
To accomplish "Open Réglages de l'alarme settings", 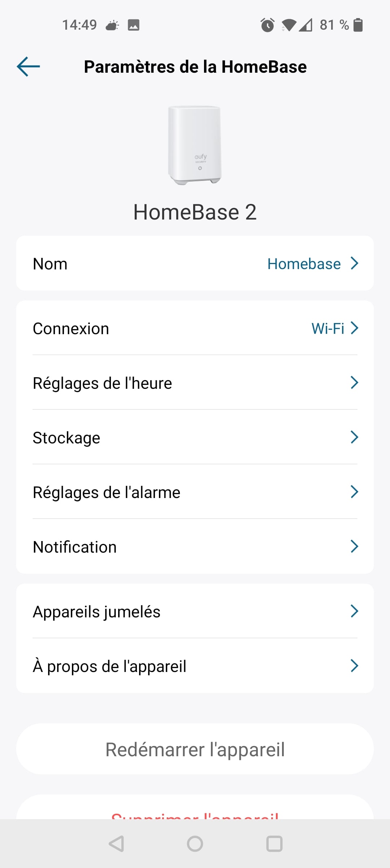I will coord(195,492).
